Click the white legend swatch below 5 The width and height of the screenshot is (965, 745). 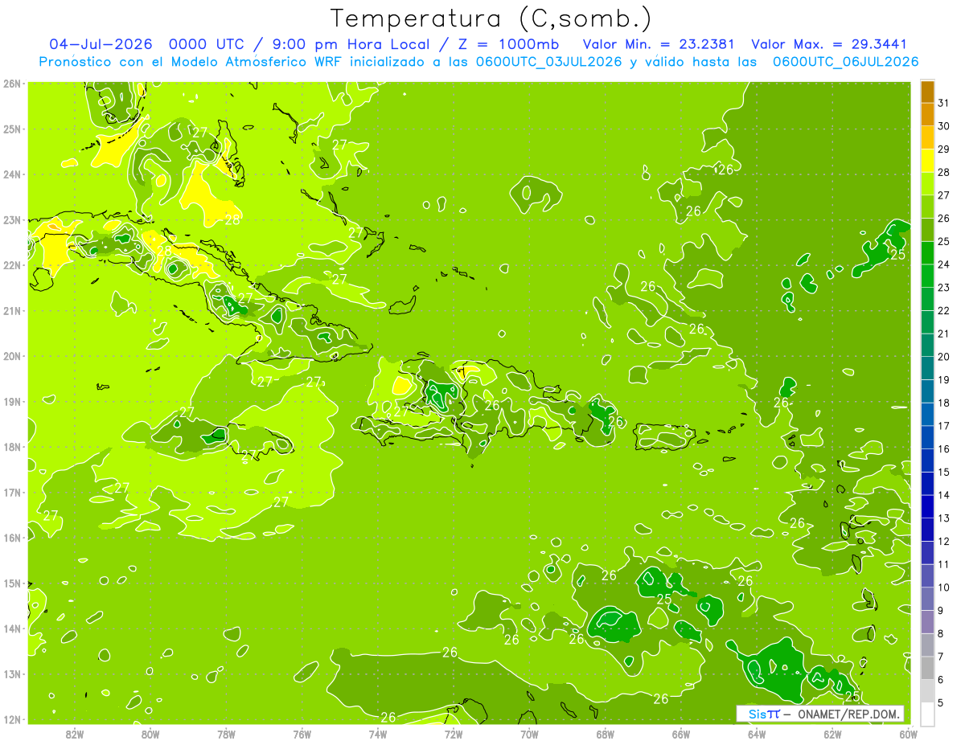coord(928,714)
